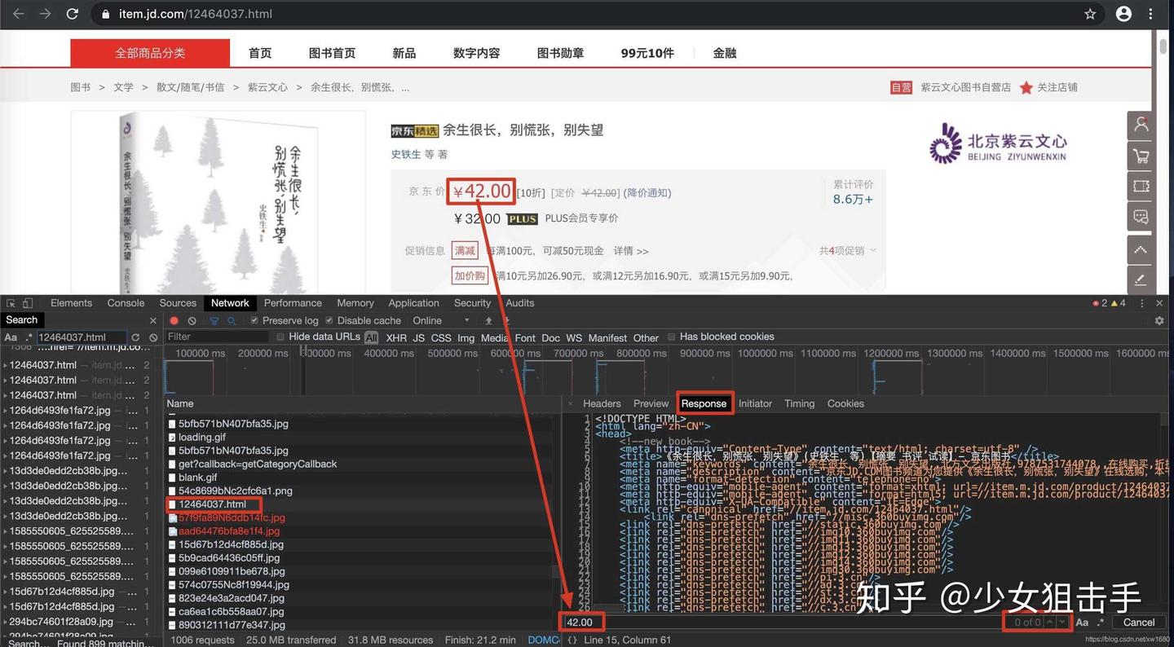This screenshot has height=647, width=1174.
Task: Switch to the Console tab
Action: point(126,303)
